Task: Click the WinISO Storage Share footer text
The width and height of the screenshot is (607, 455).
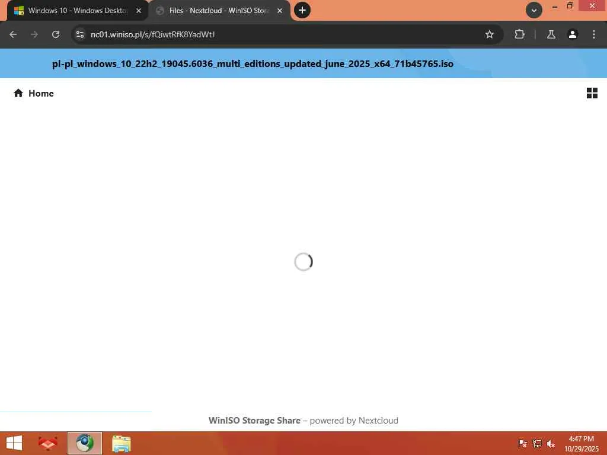Action: point(254,421)
